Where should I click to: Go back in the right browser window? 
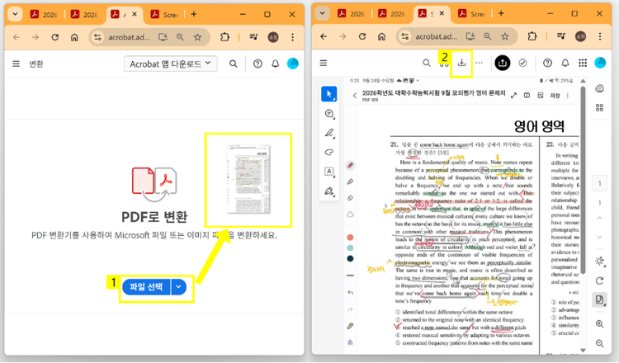[x=324, y=36]
